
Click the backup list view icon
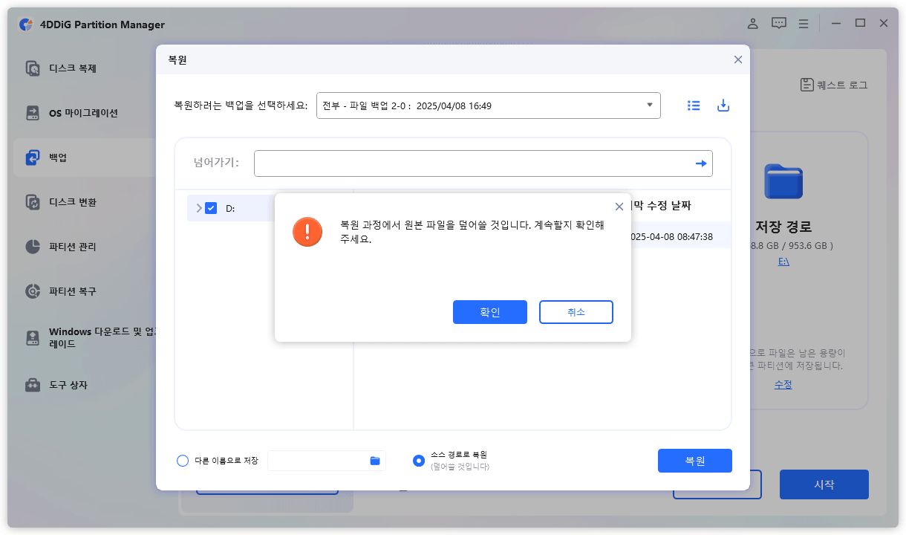pos(694,105)
